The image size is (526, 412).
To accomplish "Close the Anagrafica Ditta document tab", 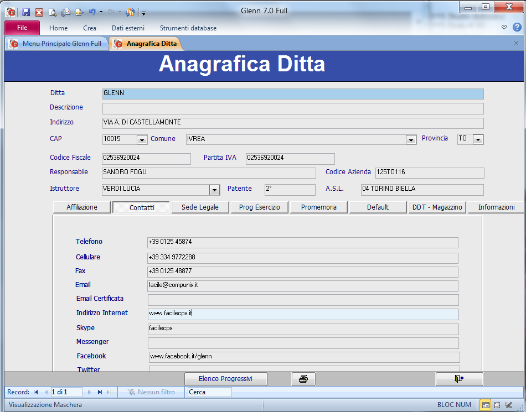I will tap(516, 43).
